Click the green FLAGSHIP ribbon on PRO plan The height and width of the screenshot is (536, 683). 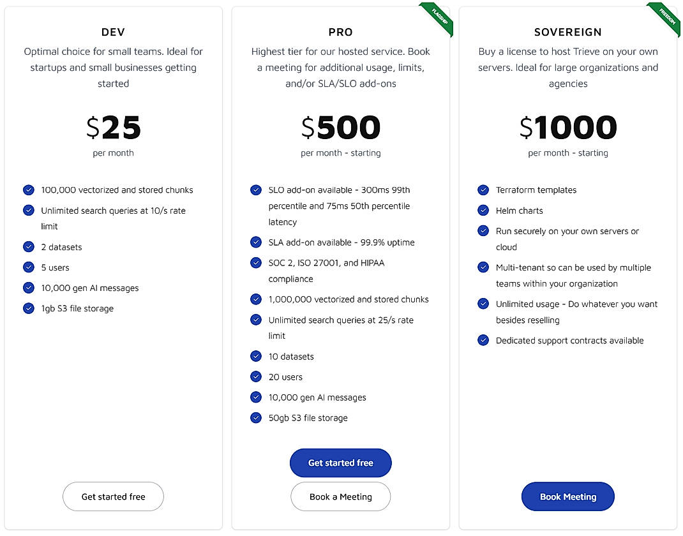coord(436,19)
